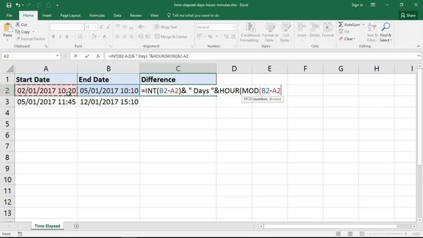Click the Start Date header cell
This screenshot has height=238, width=423.
tap(46, 79)
